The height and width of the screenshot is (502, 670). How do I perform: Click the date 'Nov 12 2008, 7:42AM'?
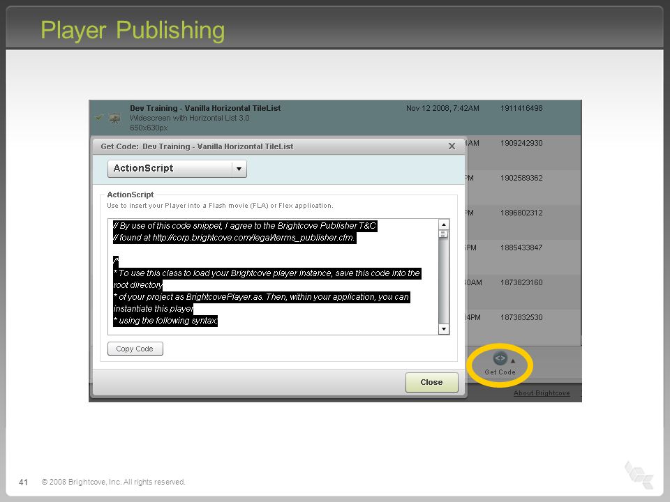(442, 109)
